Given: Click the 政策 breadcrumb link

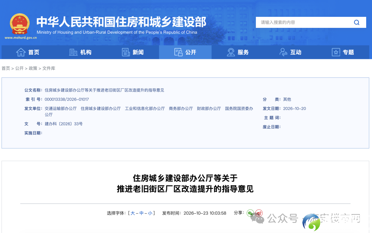Looking at the screenshot, I should [x=33, y=68].
